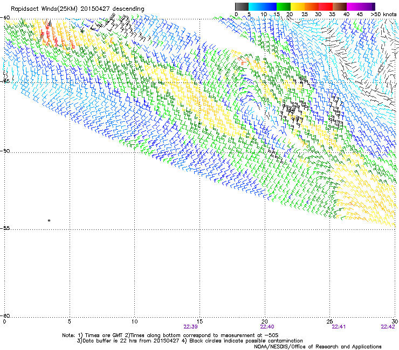Click the -40 latitude axis label

[x=5, y=18]
